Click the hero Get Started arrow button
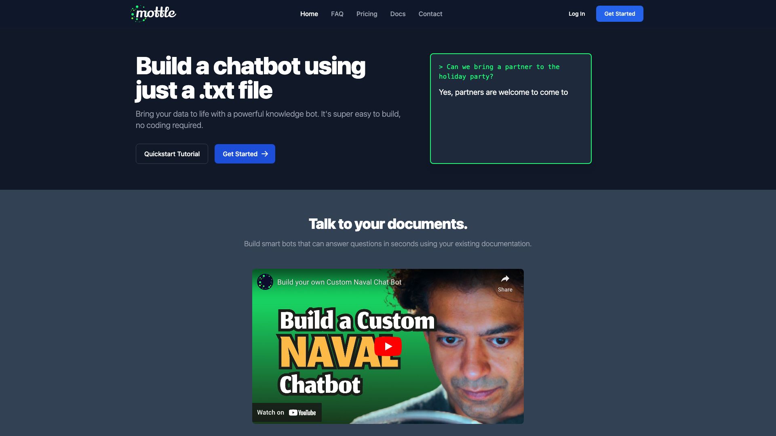Screen dimensions: 776x436 click(x=245, y=154)
